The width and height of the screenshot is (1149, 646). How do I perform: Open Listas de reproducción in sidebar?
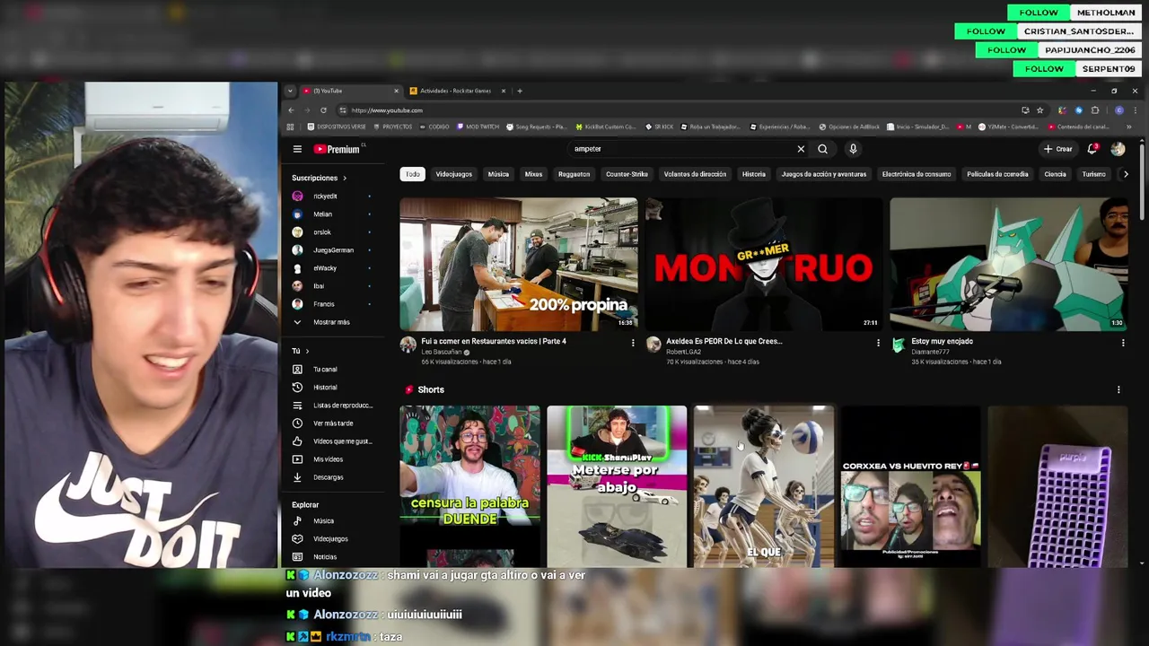(332, 405)
